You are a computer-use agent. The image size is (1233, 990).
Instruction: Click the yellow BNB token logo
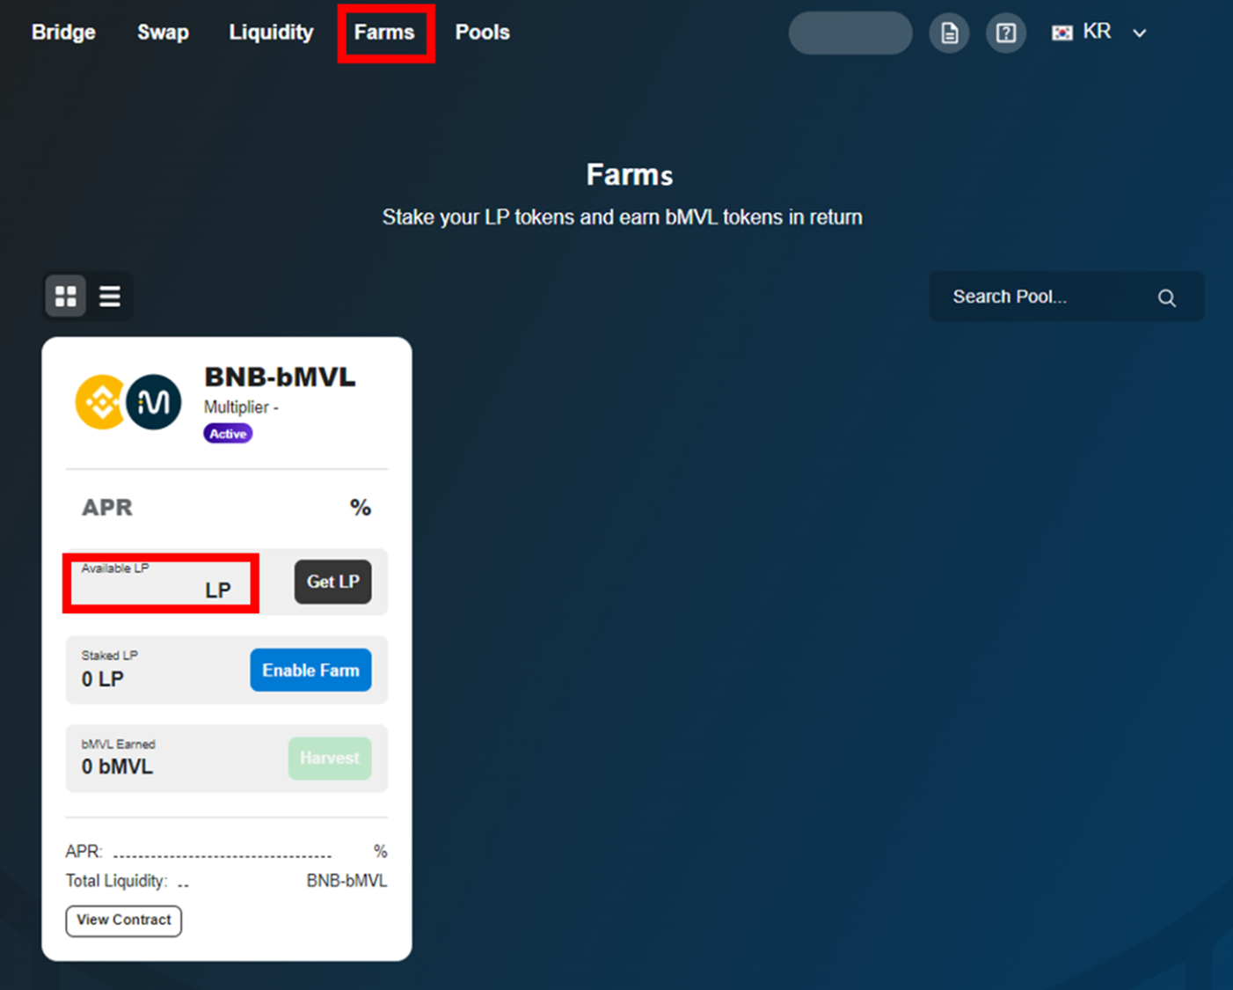click(100, 402)
